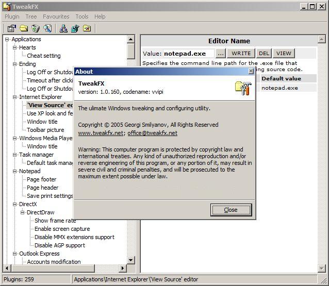The image size is (329, 286).
Task: Open the Tree menu
Action: tap(31, 16)
